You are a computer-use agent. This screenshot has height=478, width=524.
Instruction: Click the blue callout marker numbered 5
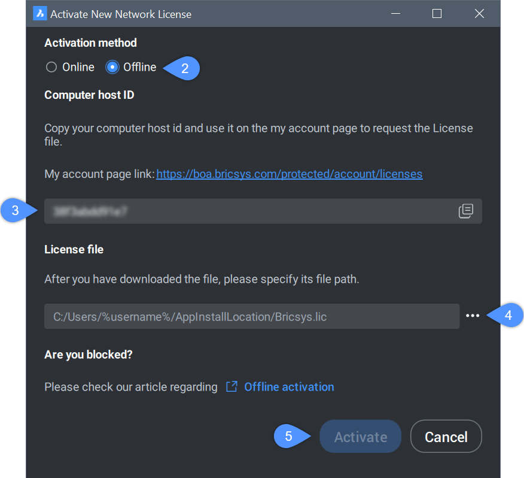click(x=290, y=437)
